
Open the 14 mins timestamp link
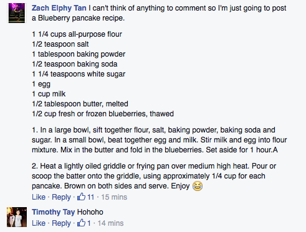[x=110, y=223]
